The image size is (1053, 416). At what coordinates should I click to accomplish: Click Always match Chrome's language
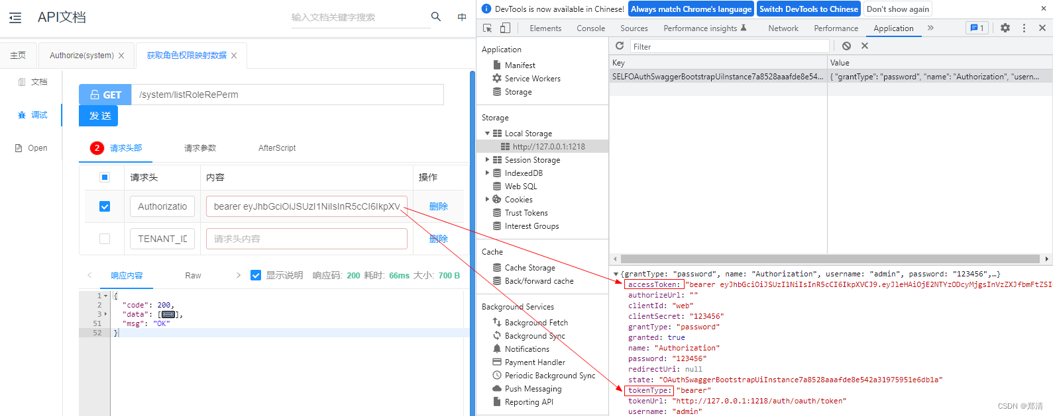[691, 9]
